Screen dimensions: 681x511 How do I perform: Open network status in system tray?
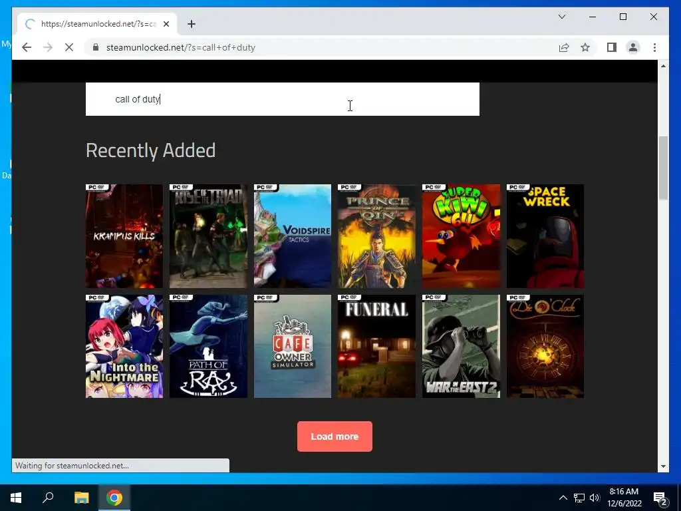click(579, 498)
